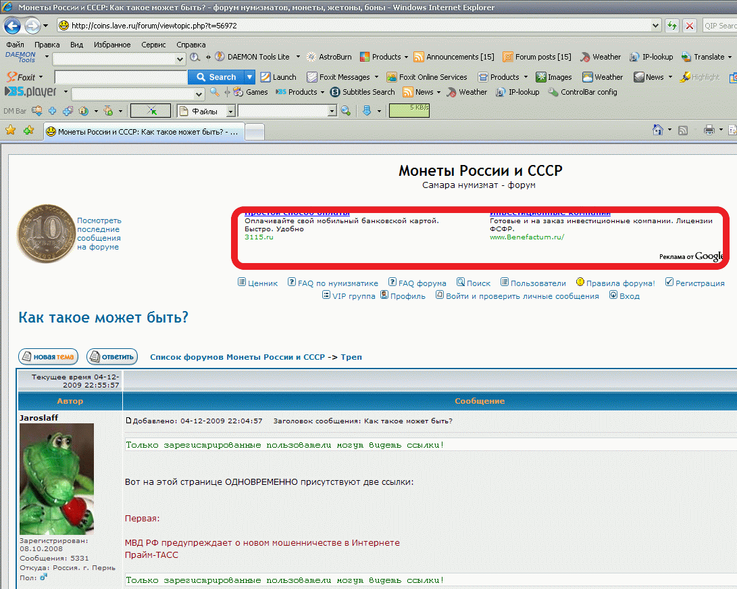Viewport: 737px width, 589px height.
Task: Open a new blank tab
Action: (x=255, y=132)
